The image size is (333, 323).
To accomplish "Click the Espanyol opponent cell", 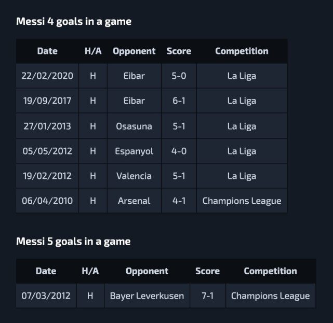I will coord(134,151).
